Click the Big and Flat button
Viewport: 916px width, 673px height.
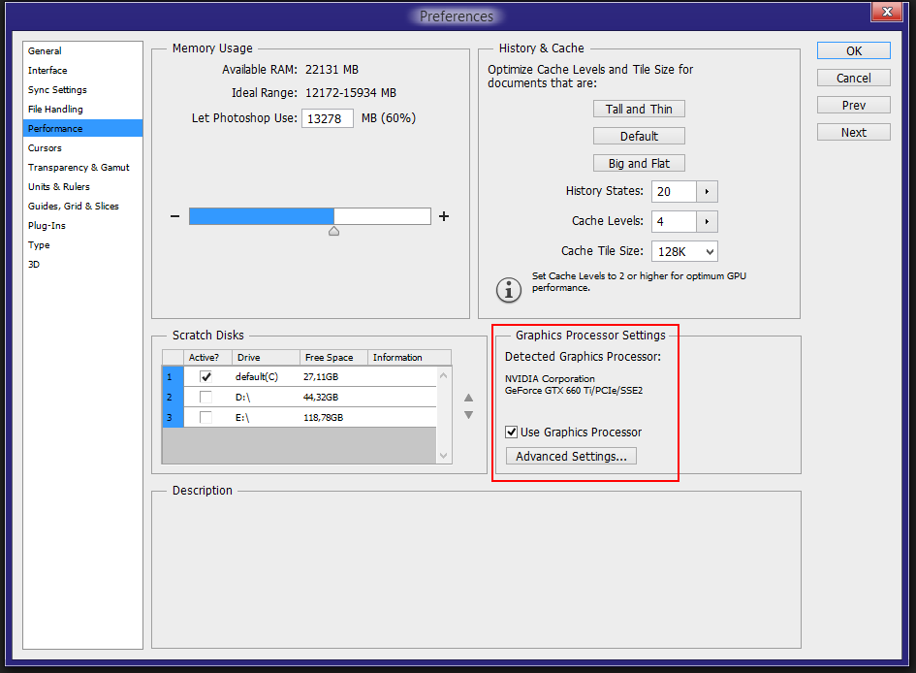pyautogui.click(x=639, y=163)
